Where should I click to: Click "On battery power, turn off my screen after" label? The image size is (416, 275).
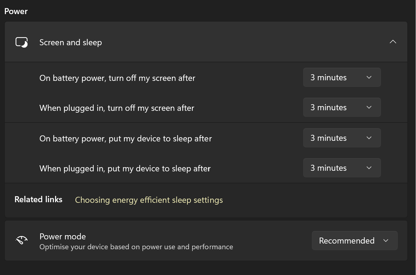[117, 78]
